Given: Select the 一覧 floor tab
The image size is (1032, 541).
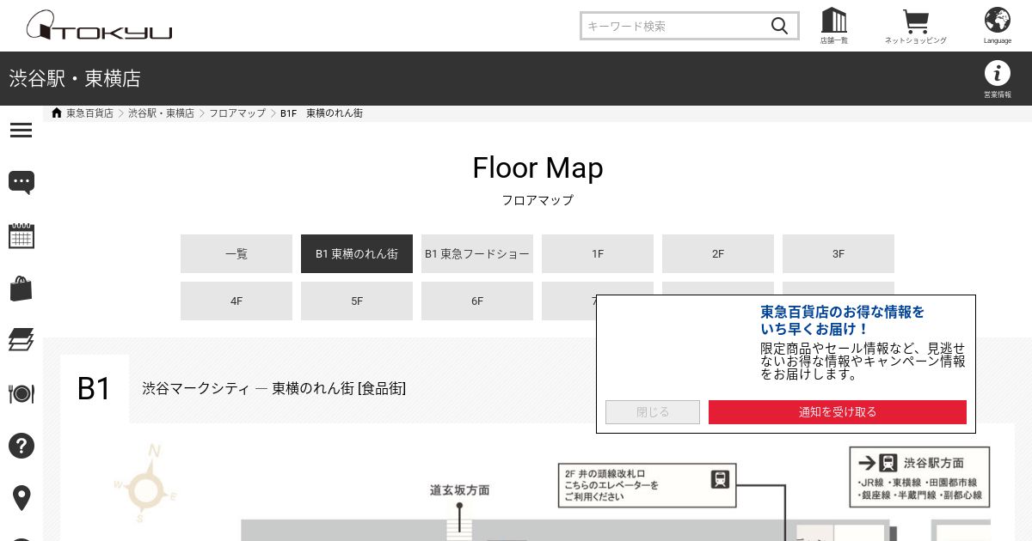Looking at the screenshot, I should coord(236,254).
